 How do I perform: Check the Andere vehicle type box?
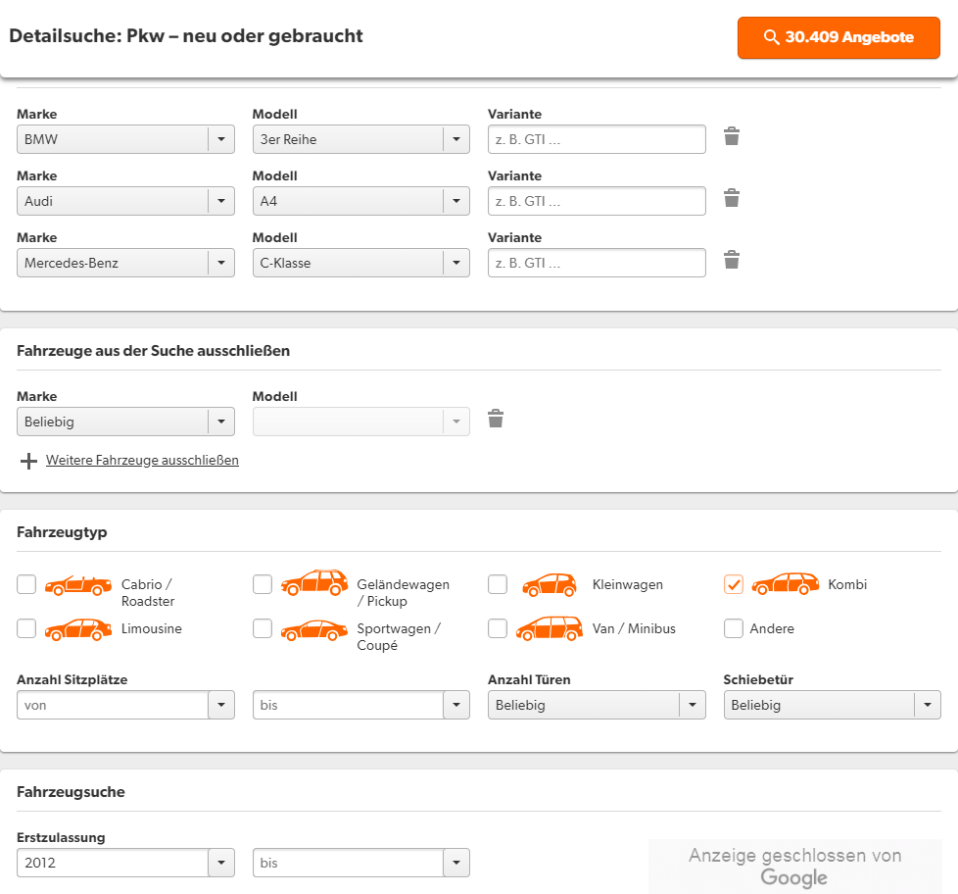coord(733,628)
